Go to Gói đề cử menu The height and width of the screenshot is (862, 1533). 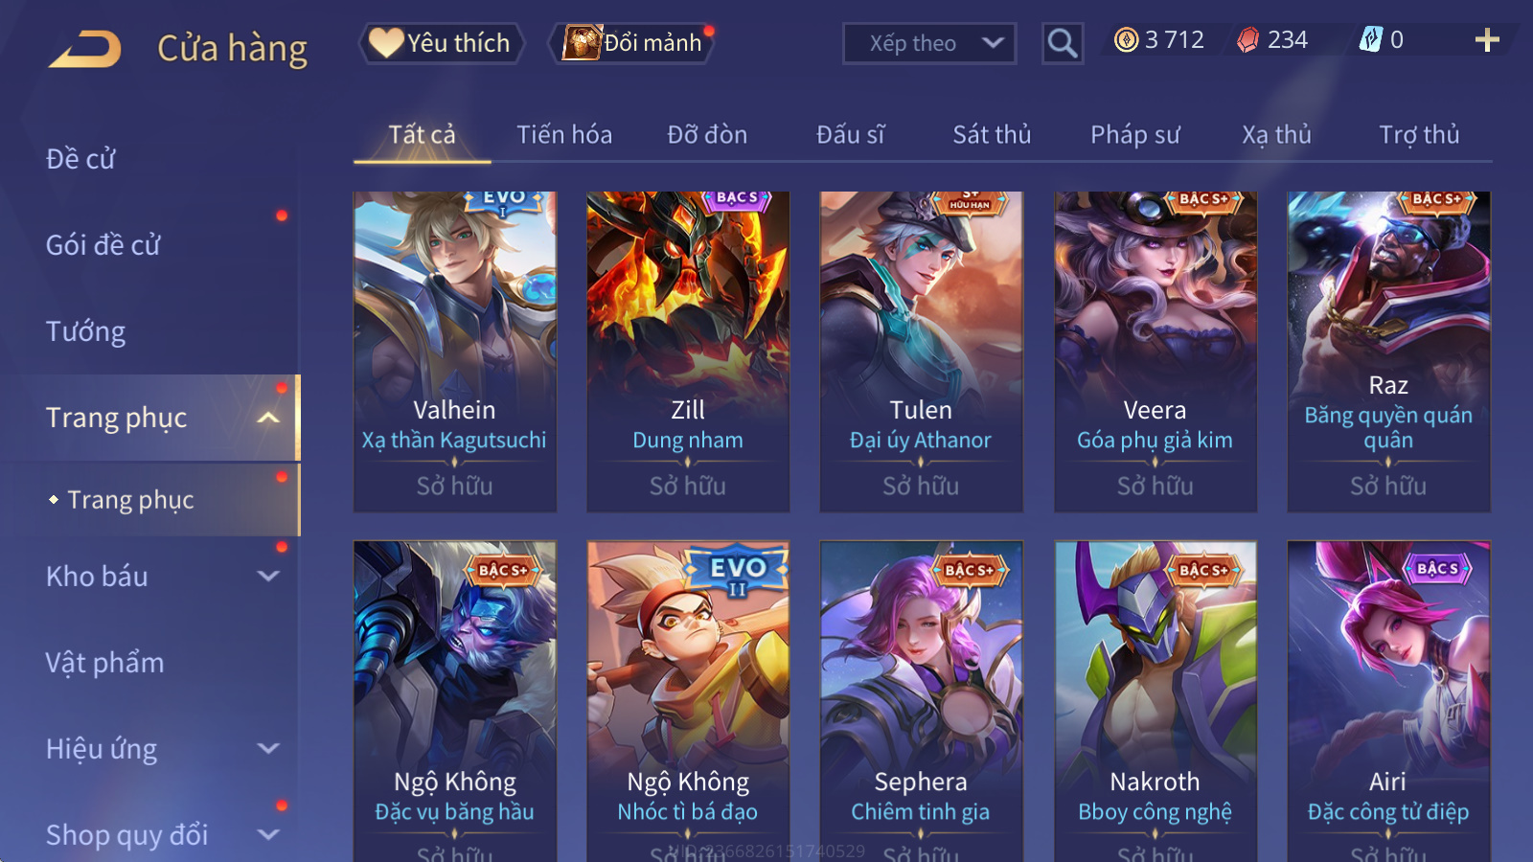tap(103, 245)
